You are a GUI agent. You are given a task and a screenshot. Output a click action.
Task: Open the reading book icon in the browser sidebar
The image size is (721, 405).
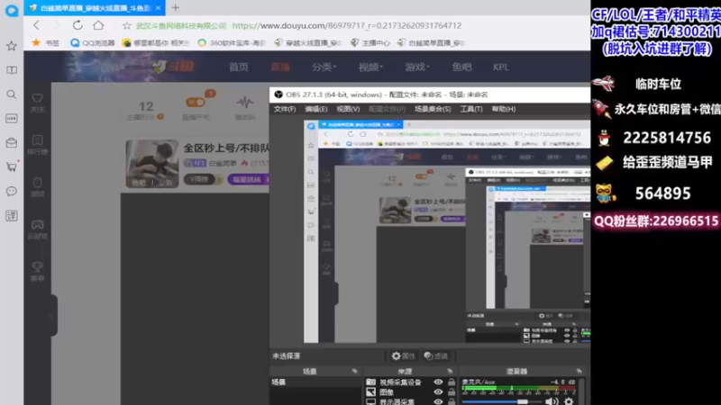pos(12,70)
